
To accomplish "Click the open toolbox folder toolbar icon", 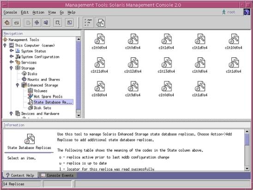I will pos(17,23).
